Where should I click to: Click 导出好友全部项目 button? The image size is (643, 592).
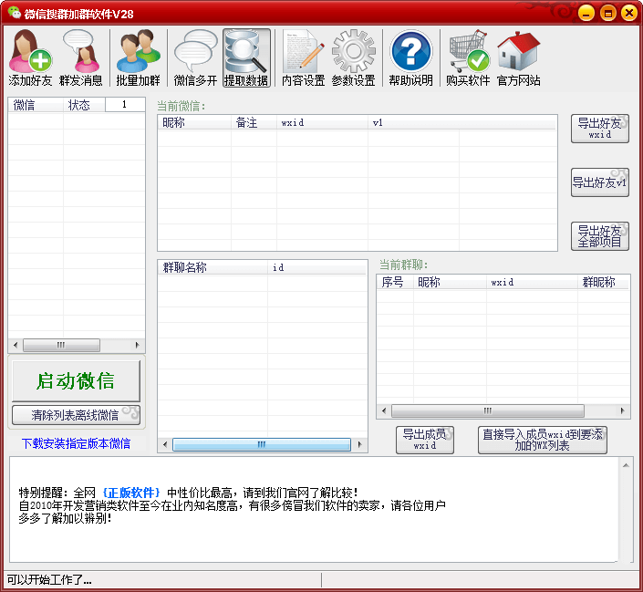(x=600, y=236)
